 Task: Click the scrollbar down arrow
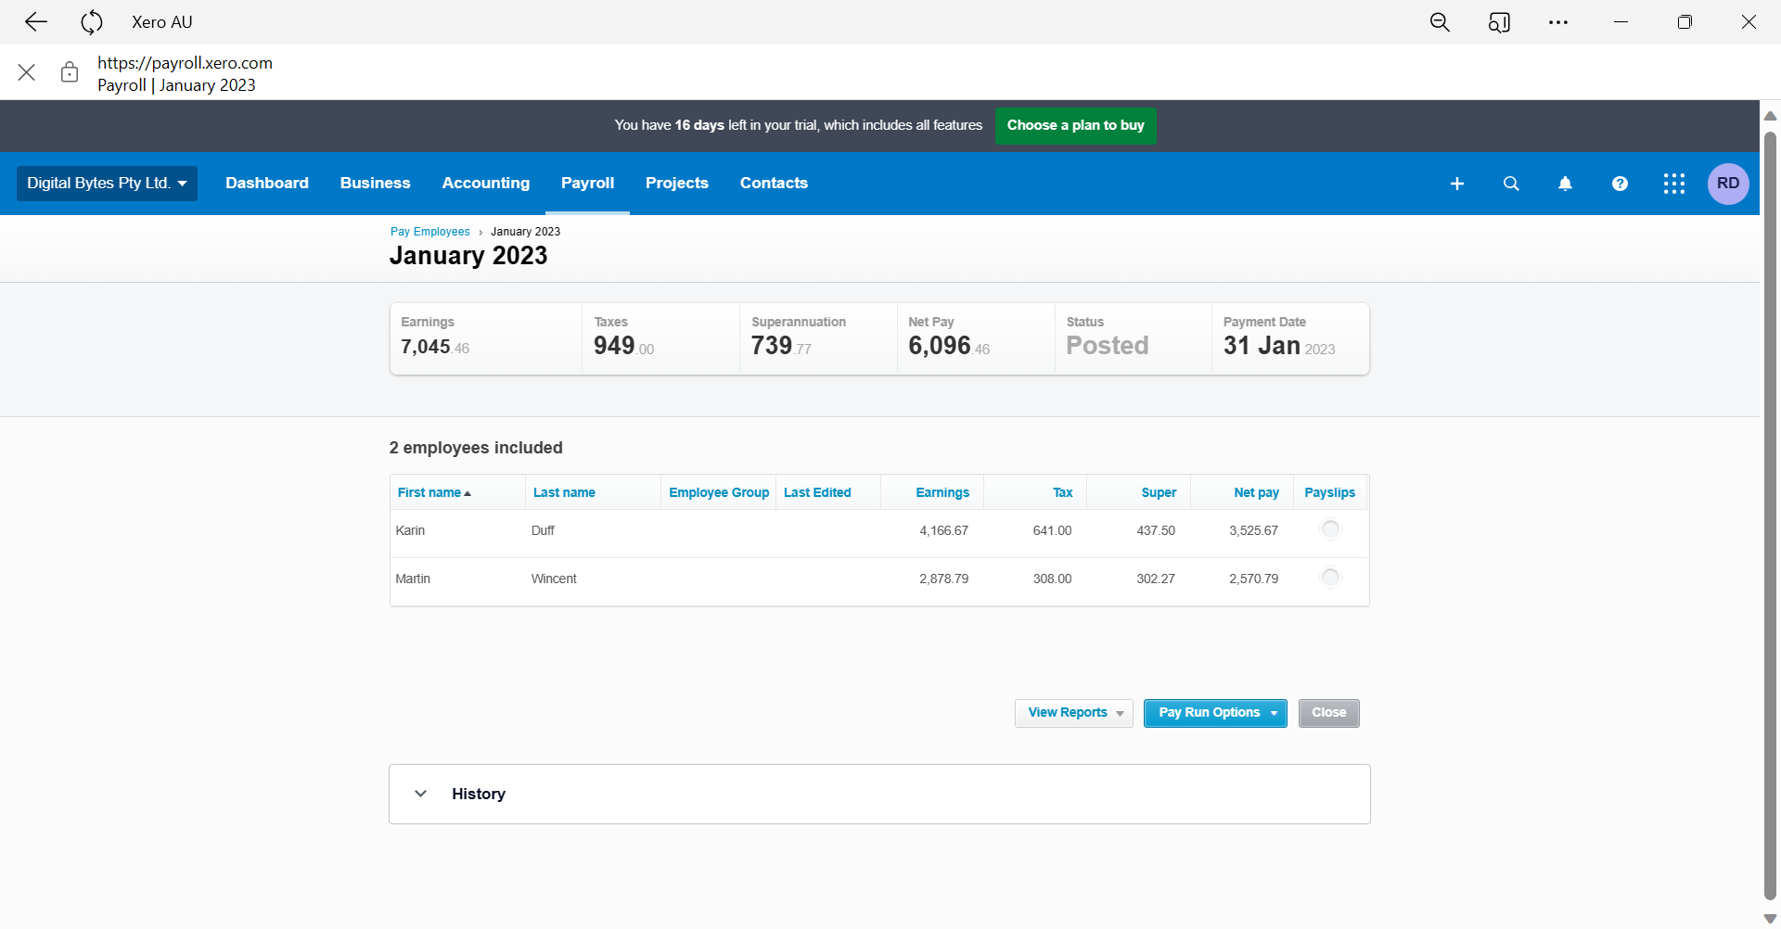coord(1770,918)
